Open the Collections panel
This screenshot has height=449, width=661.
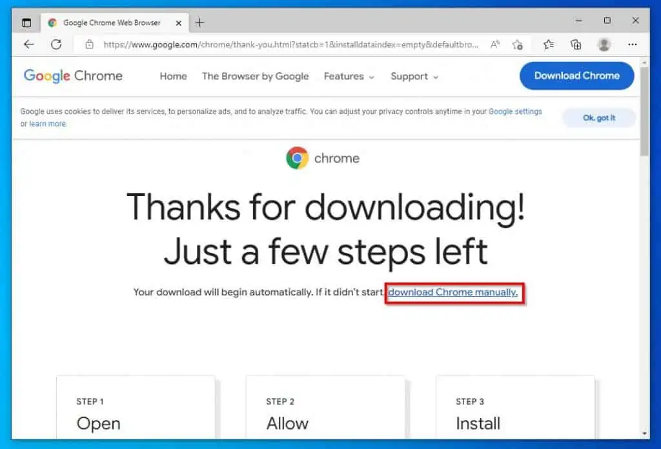(x=576, y=45)
